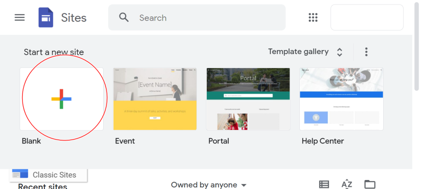This screenshot has height=189, width=421.
Task: Click inside the Search field
Action: (197, 17)
